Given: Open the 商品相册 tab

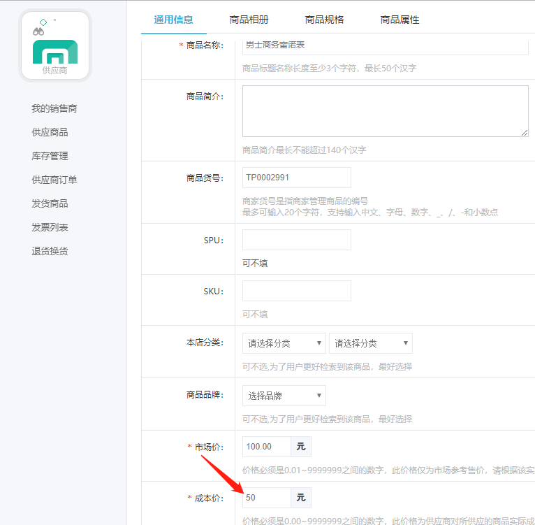Looking at the screenshot, I should point(249,20).
